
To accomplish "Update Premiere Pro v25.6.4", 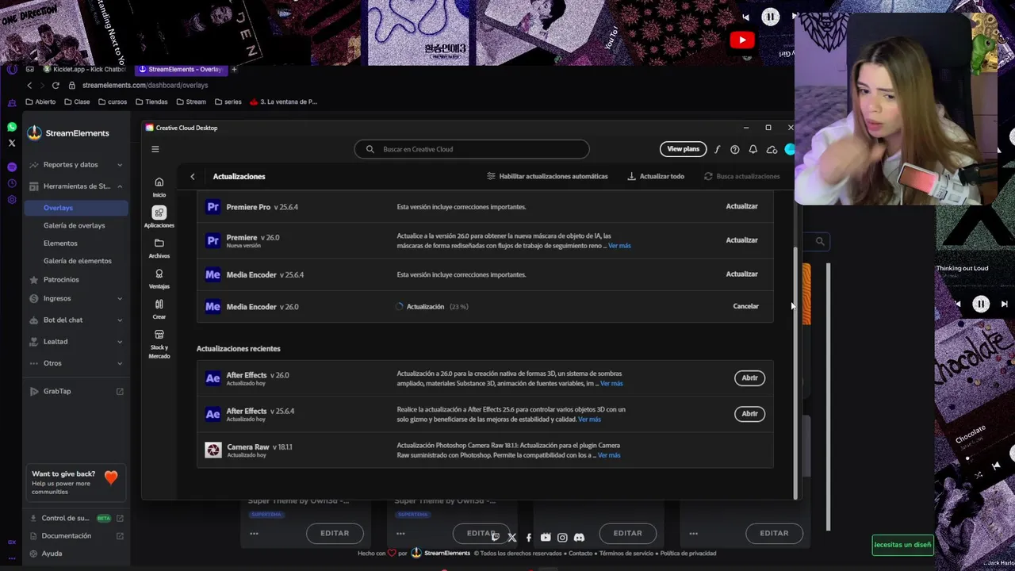I will point(741,206).
